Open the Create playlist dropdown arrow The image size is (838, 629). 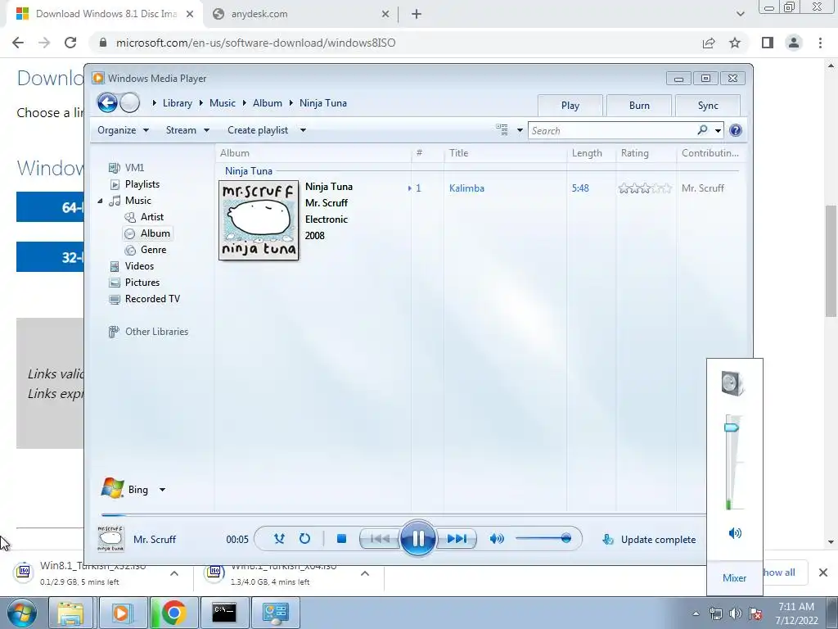(303, 130)
